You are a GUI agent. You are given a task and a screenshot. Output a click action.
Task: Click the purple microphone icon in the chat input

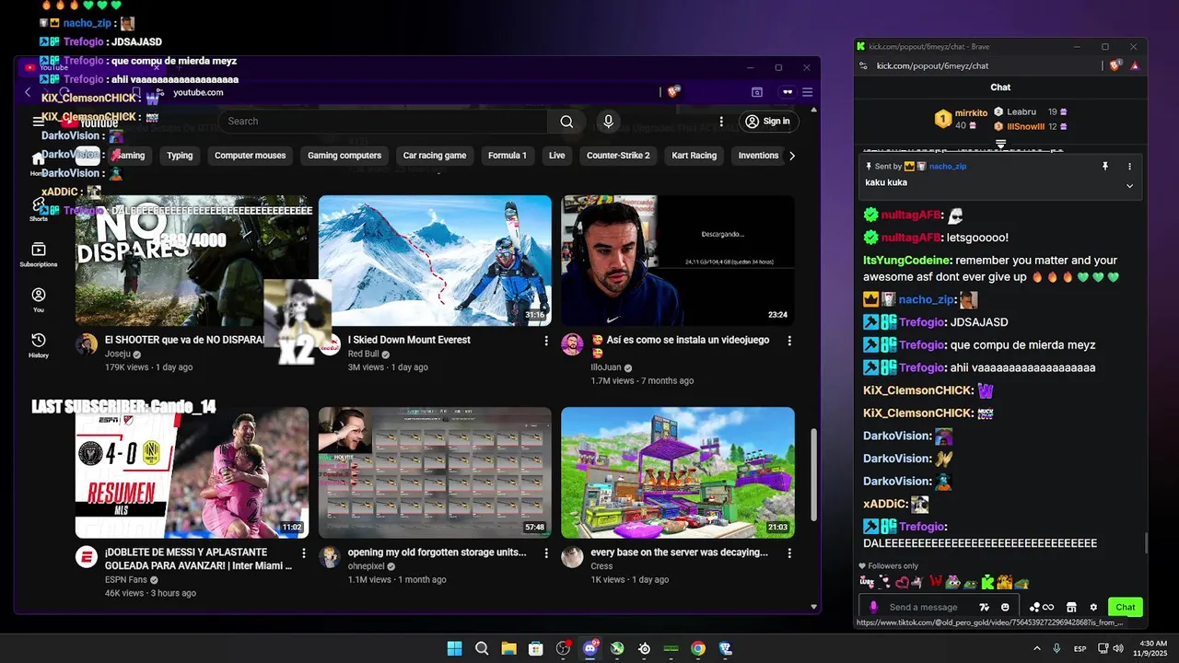click(874, 608)
